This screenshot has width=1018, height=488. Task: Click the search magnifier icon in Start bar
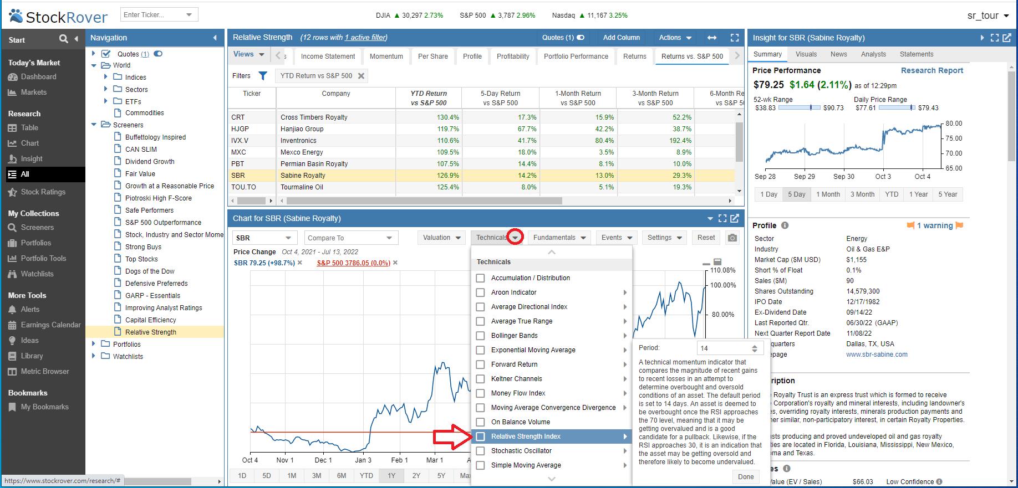[x=64, y=39]
